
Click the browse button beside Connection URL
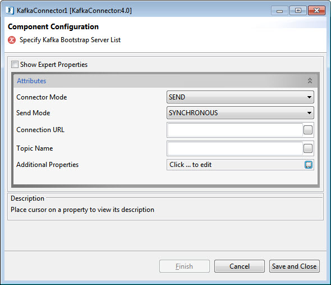[308, 130]
